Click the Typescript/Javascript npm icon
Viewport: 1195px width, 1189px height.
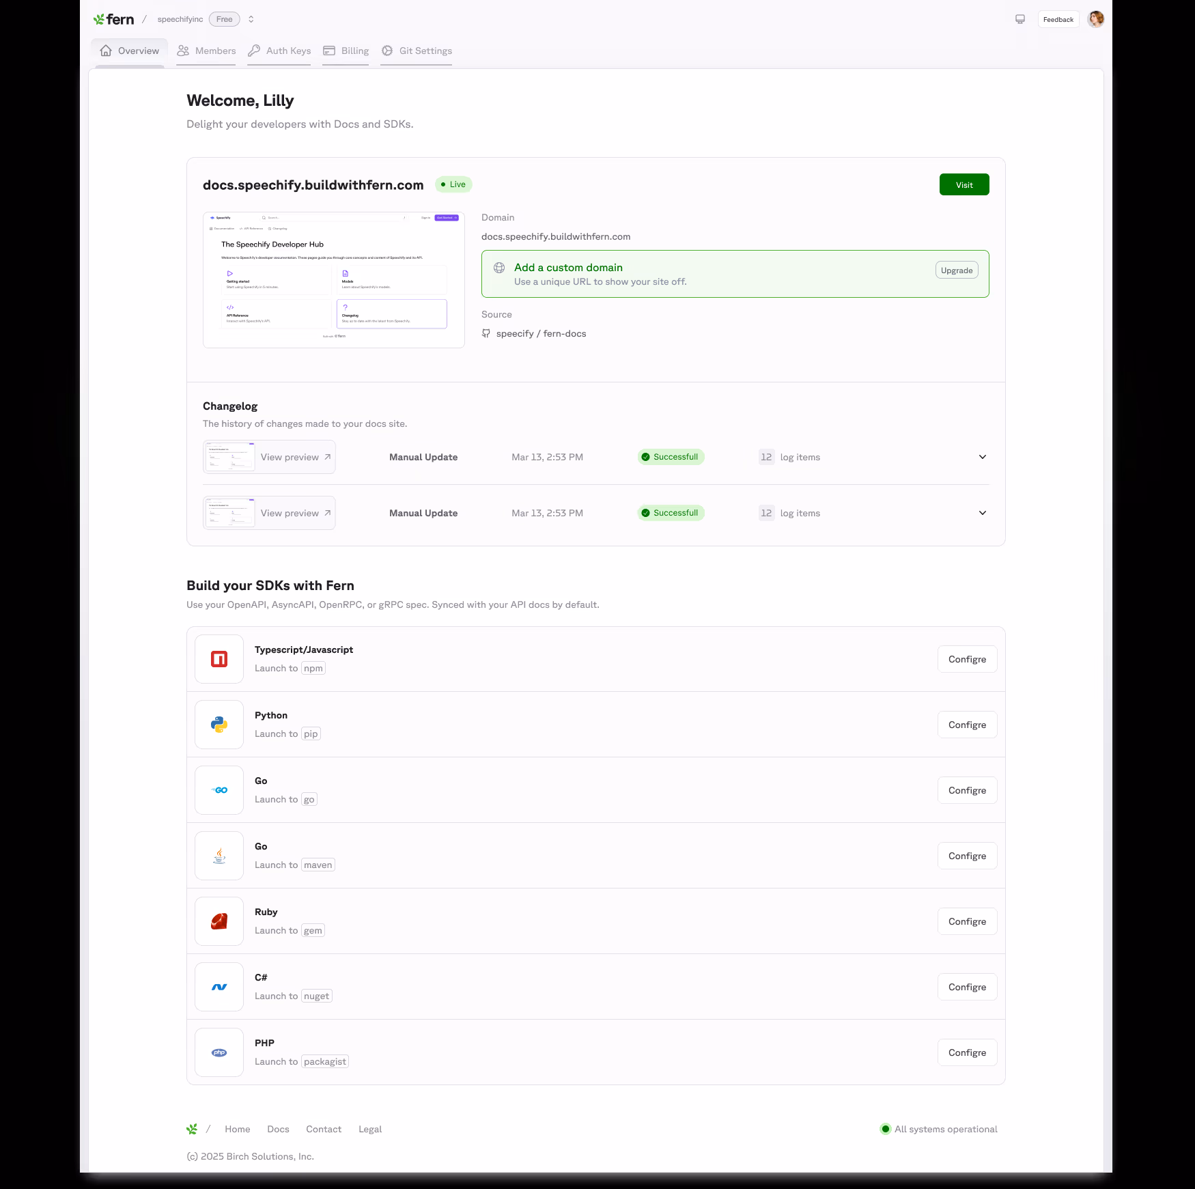pyautogui.click(x=219, y=659)
